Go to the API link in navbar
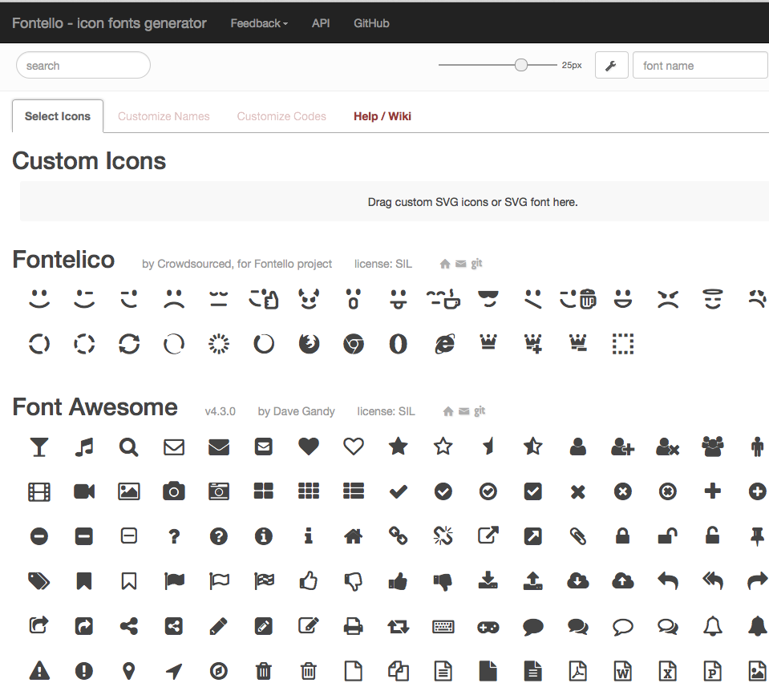769x683 pixels. (321, 23)
